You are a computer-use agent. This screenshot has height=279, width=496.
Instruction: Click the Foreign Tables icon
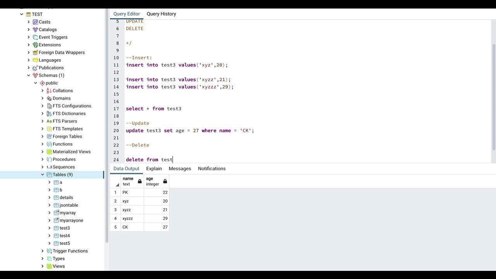pyautogui.click(x=49, y=136)
